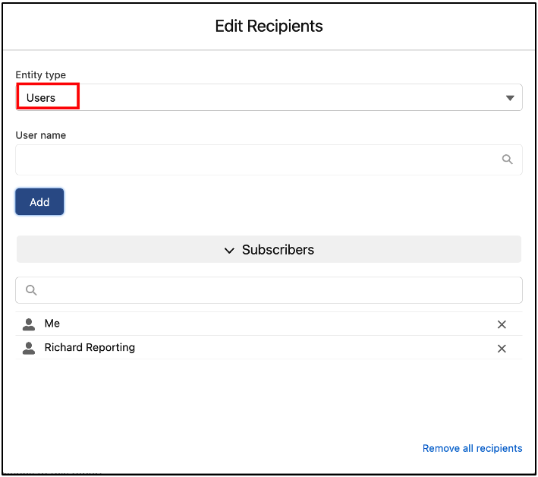
Task: Click the magnifier icon in subscriber search box
Action: 31,290
